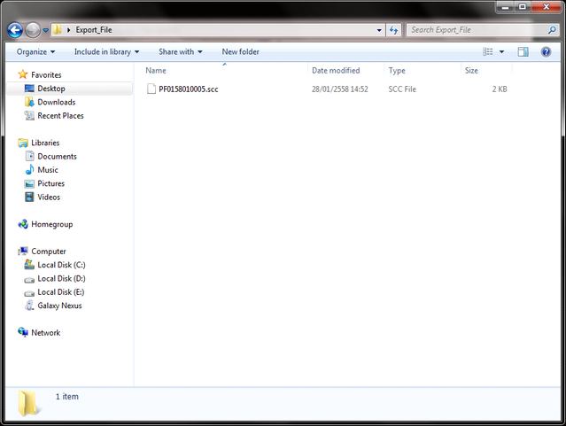Create a New folder

coord(240,51)
